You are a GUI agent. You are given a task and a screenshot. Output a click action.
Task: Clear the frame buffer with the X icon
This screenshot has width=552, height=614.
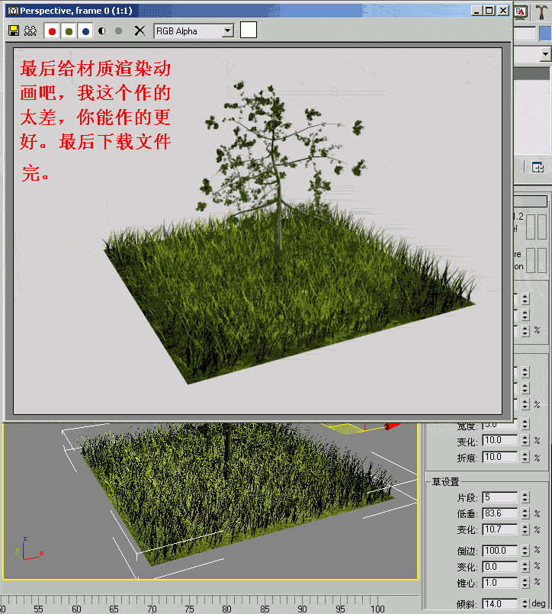140,31
